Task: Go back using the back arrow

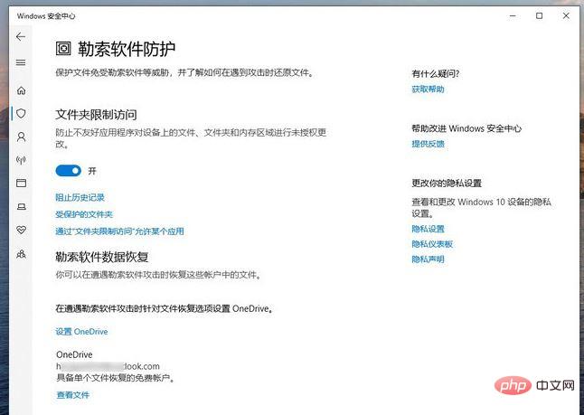Action: (x=21, y=36)
